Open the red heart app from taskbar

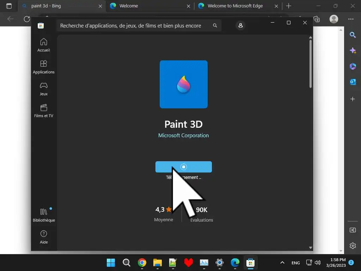[x=188, y=263]
